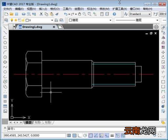Open the color 随层 swatch dropdown
The width and height of the screenshot is (168, 140).
pos(90,20)
